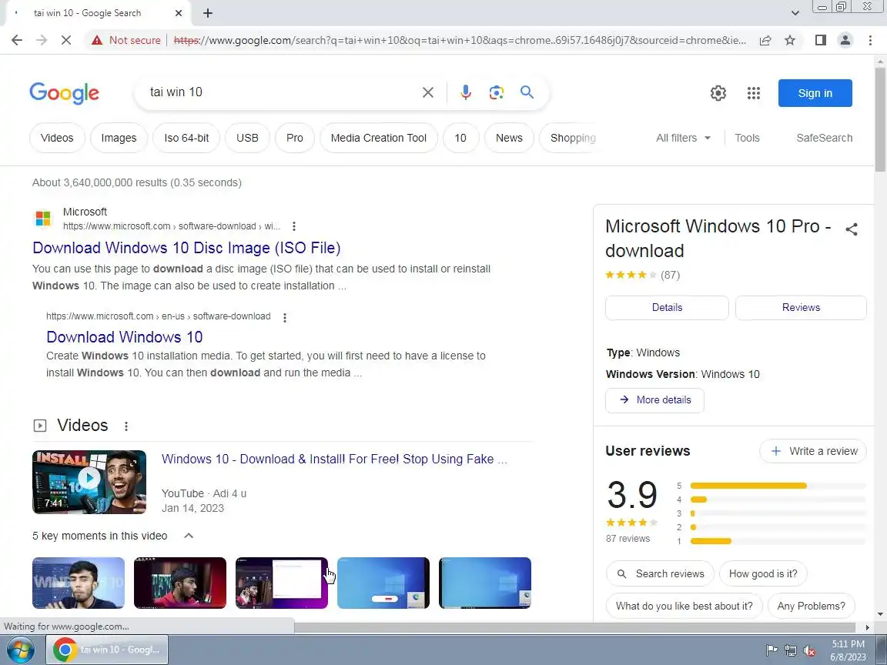Go to the Google logo homepage
Image resolution: width=887 pixels, height=665 pixels.
point(64,93)
